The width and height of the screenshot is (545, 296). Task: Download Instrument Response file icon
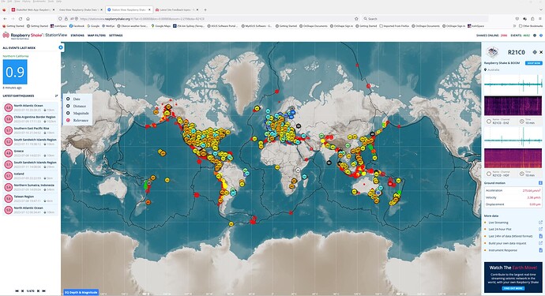pyautogui.click(x=540, y=250)
